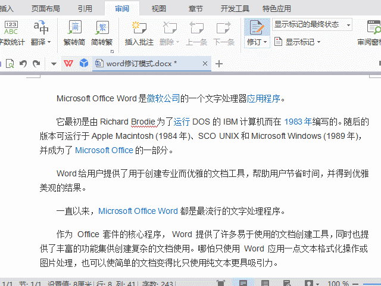The width and height of the screenshot is (381, 286).
Task: Click the zoom slider track
Action: tap(371, 284)
